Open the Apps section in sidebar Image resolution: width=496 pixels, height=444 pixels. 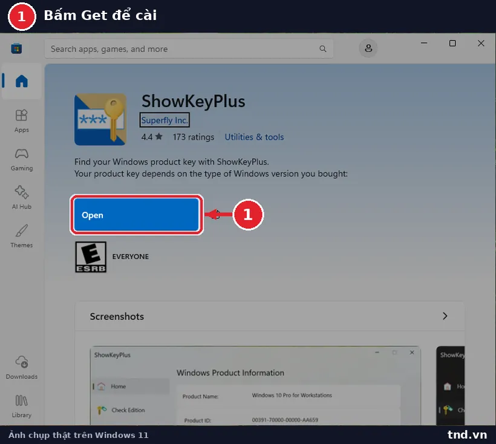(x=22, y=121)
